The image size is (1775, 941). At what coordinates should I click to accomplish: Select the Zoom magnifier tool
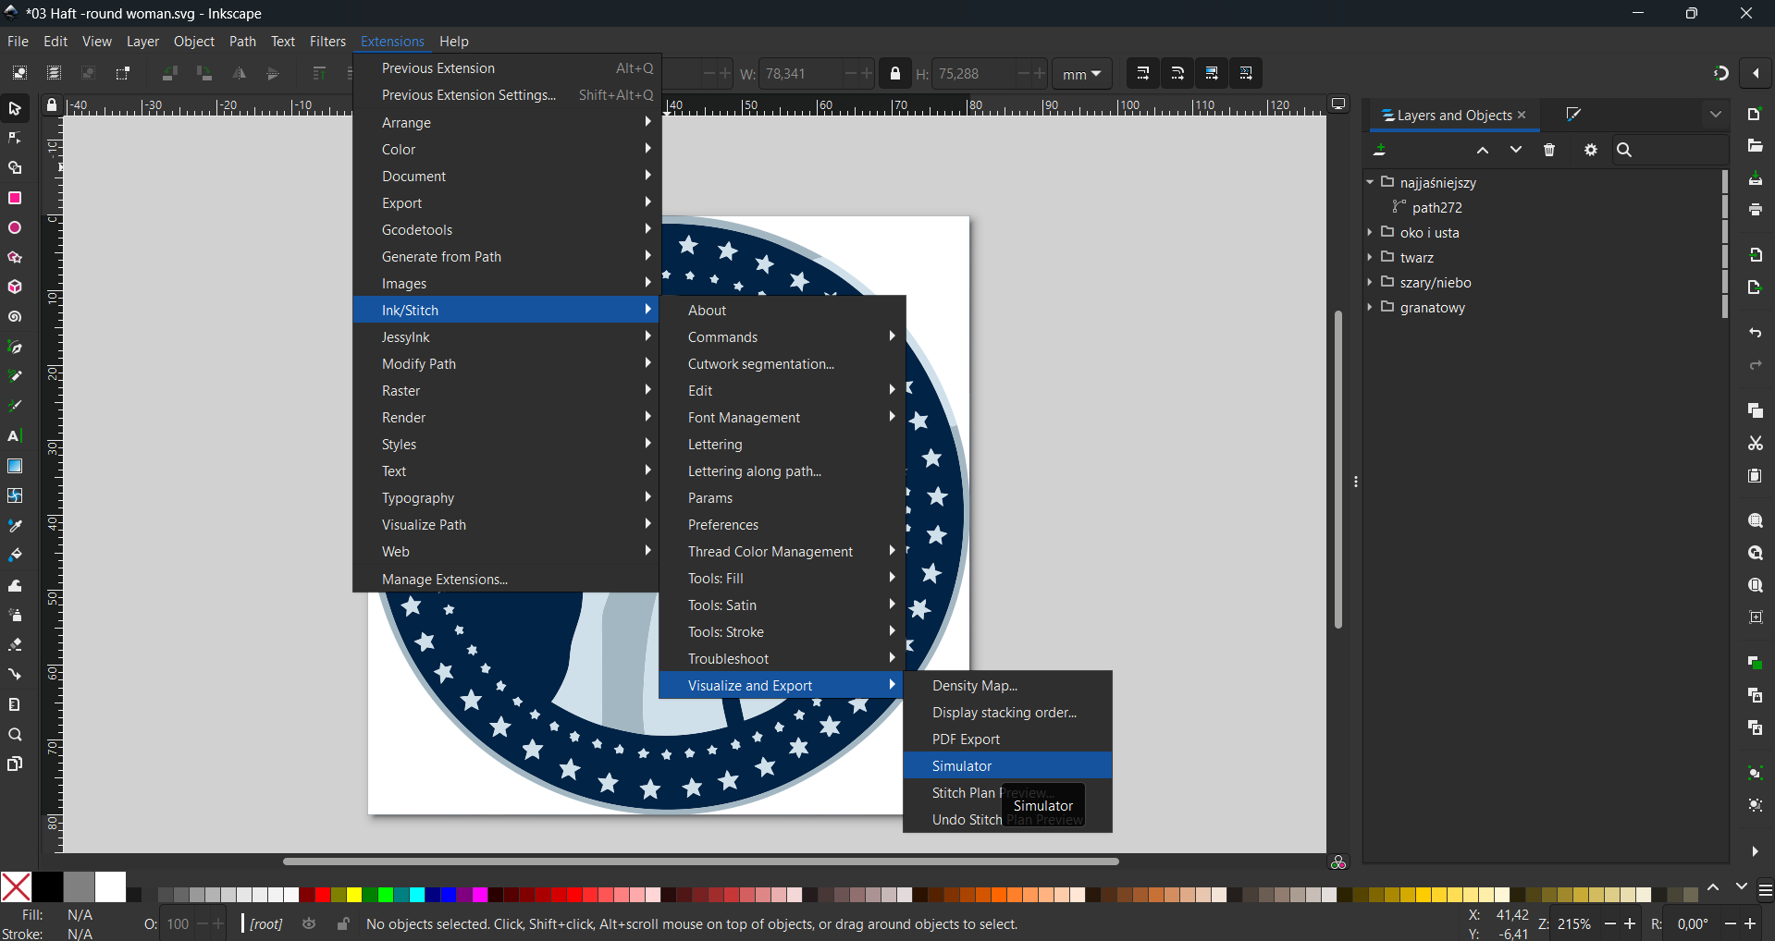click(x=15, y=735)
